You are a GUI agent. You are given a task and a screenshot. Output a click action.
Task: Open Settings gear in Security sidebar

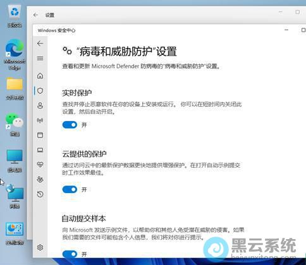coord(40,247)
